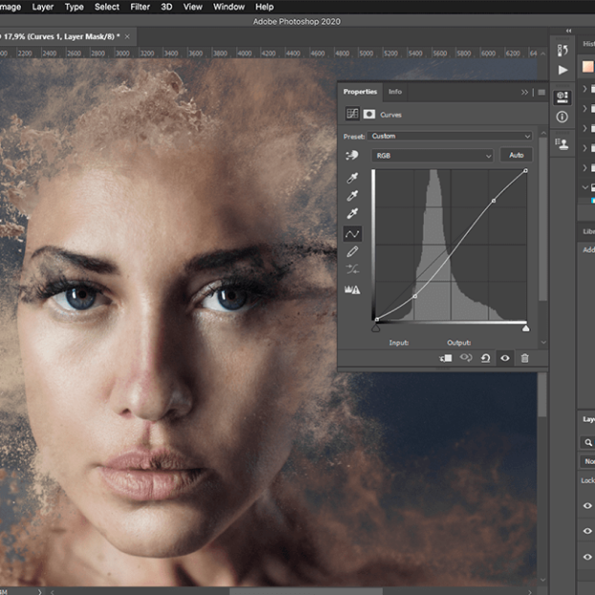Select the white point eyedropper in Curves

(x=353, y=214)
